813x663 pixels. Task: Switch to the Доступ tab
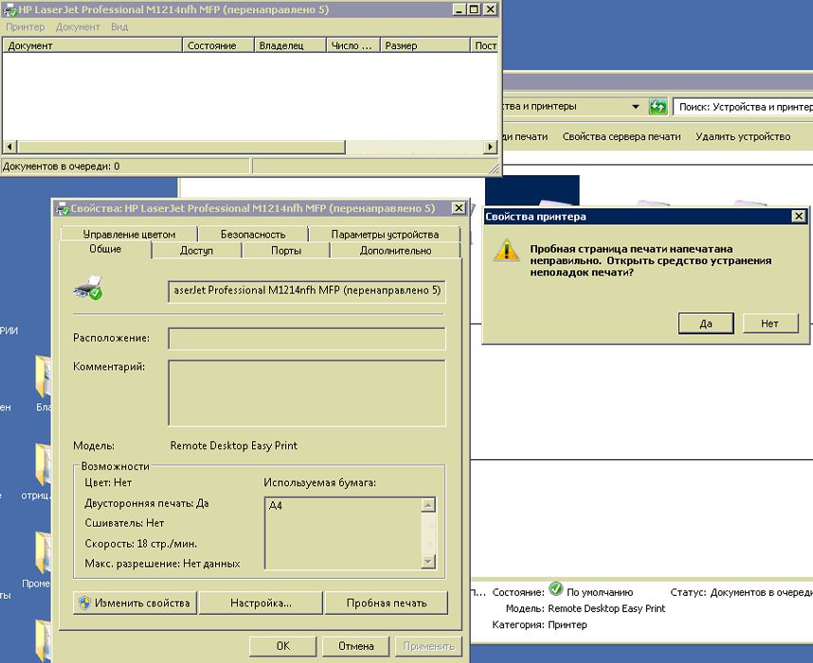196,250
